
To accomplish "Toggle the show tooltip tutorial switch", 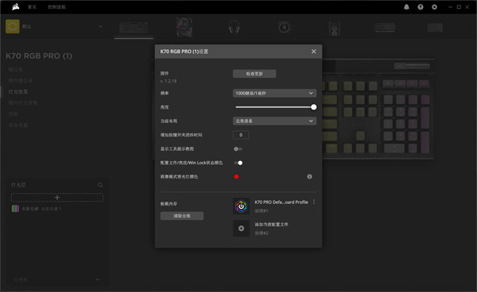I will pyautogui.click(x=238, y=149).
